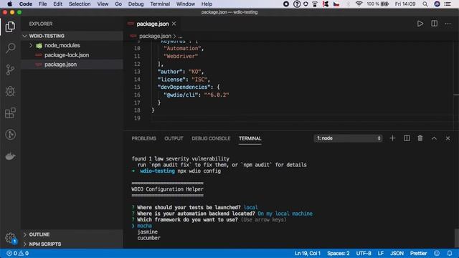Click Prettier in the status bar
Screen dimensions: 459x258
click(x=418, y=253)
